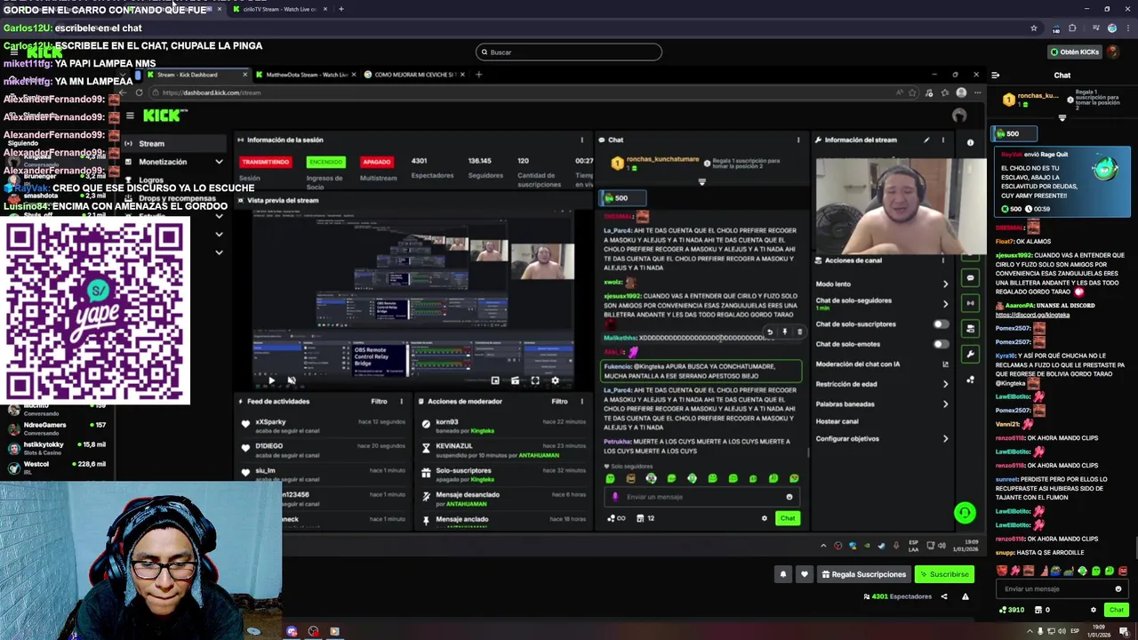
Task: Select Stream in dashboard sidebar
Action: [174, 143]
